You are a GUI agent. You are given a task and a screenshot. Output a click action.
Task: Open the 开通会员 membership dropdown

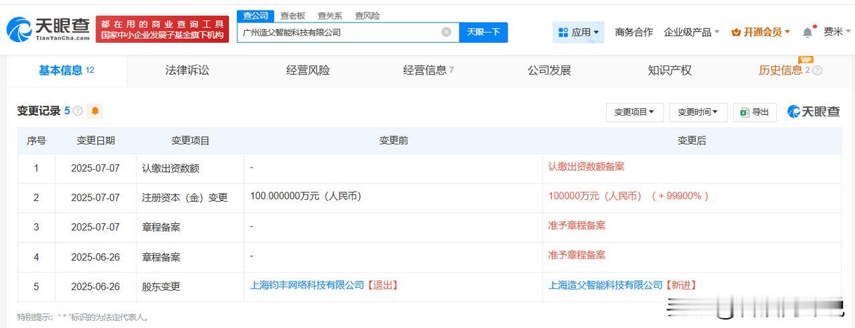(x=761, y=32)
